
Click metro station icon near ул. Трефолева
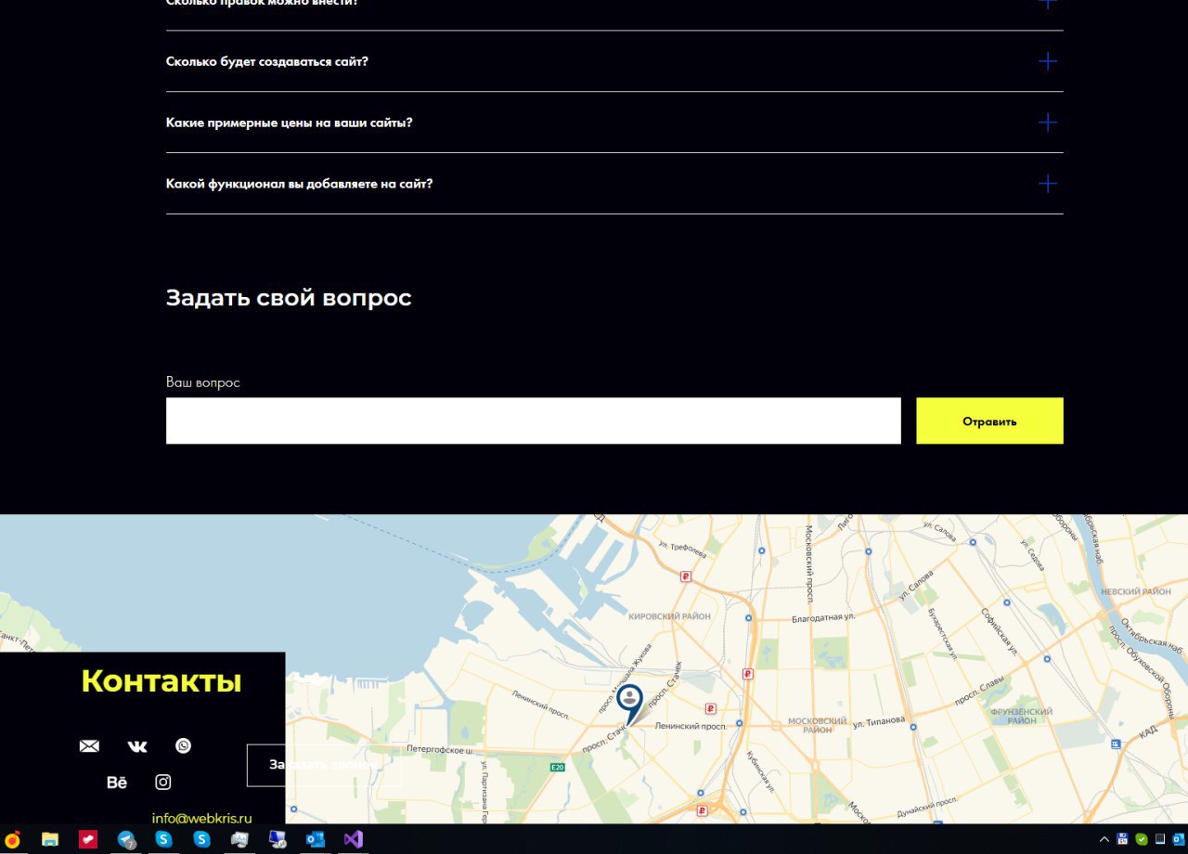click(x=687, y=576)
